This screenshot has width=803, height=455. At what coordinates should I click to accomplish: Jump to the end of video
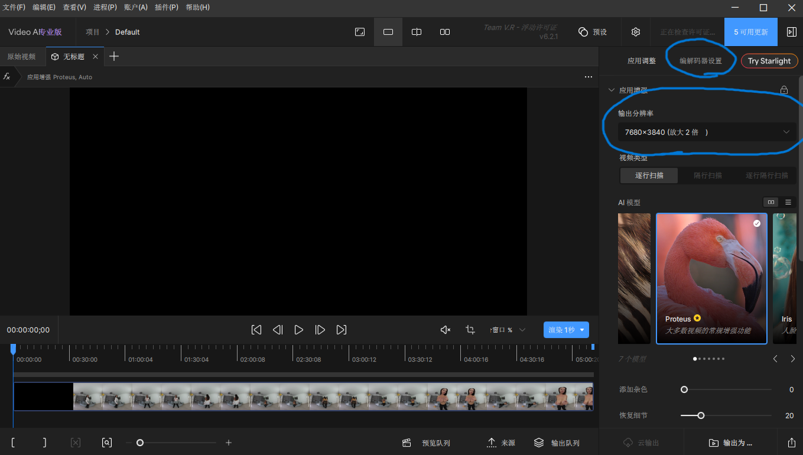[342, 330]
